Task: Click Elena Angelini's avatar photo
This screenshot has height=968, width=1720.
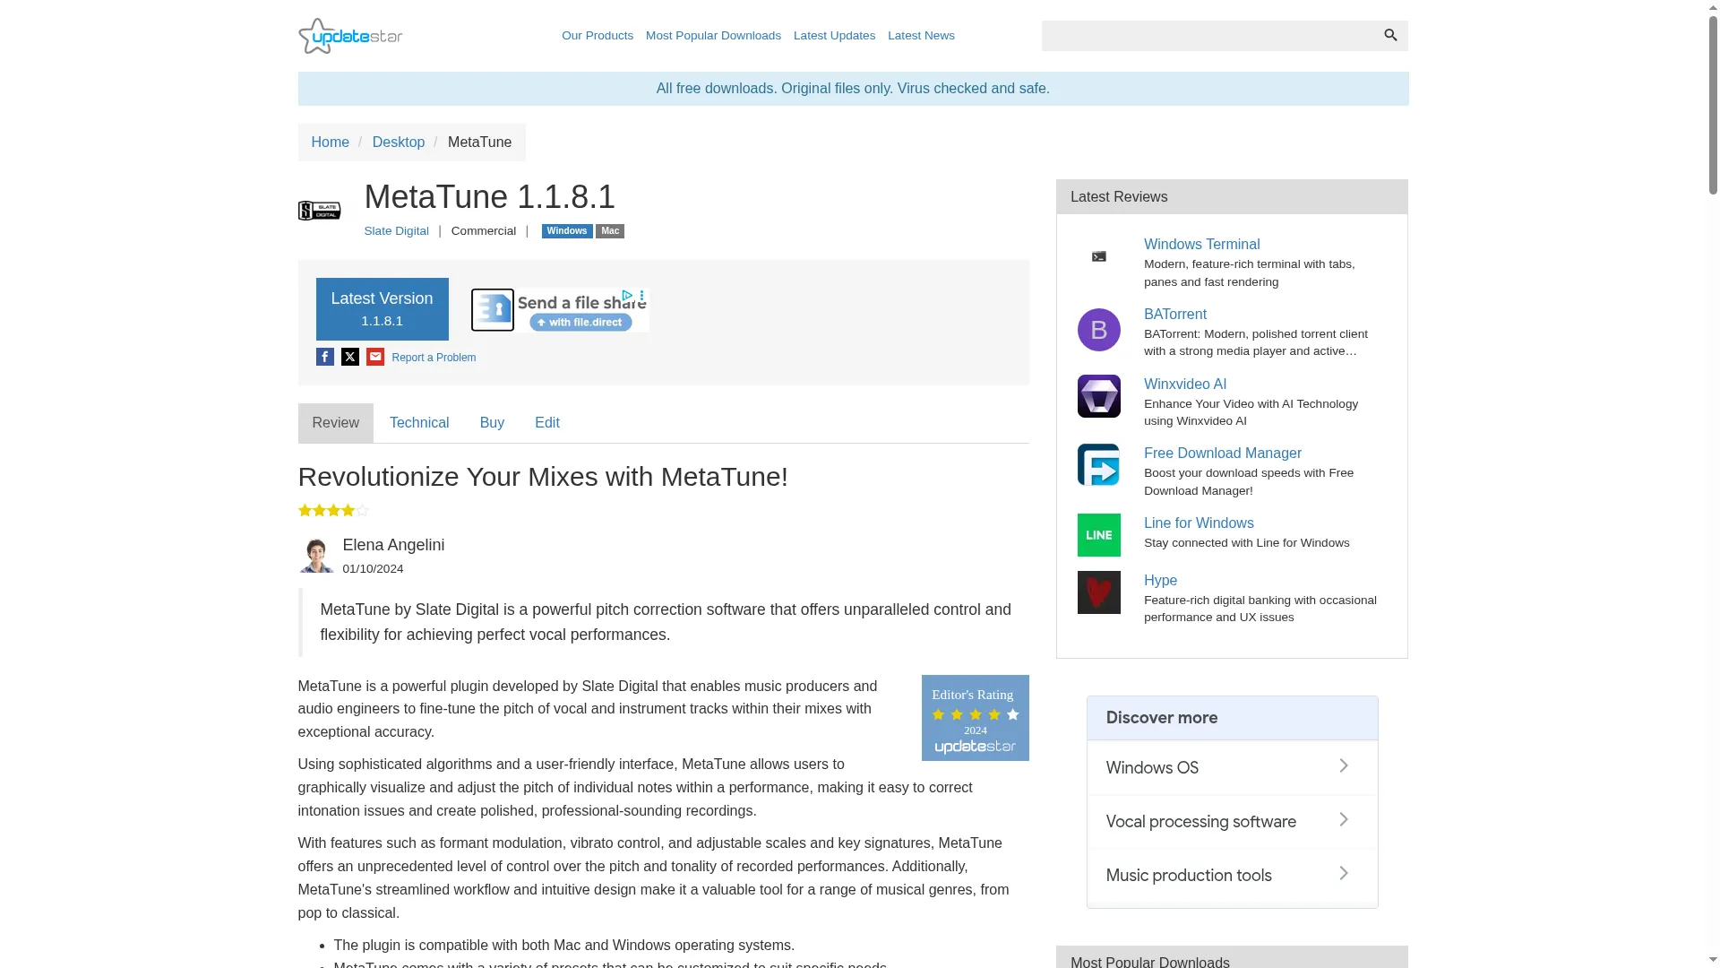Action: (315, 555)
